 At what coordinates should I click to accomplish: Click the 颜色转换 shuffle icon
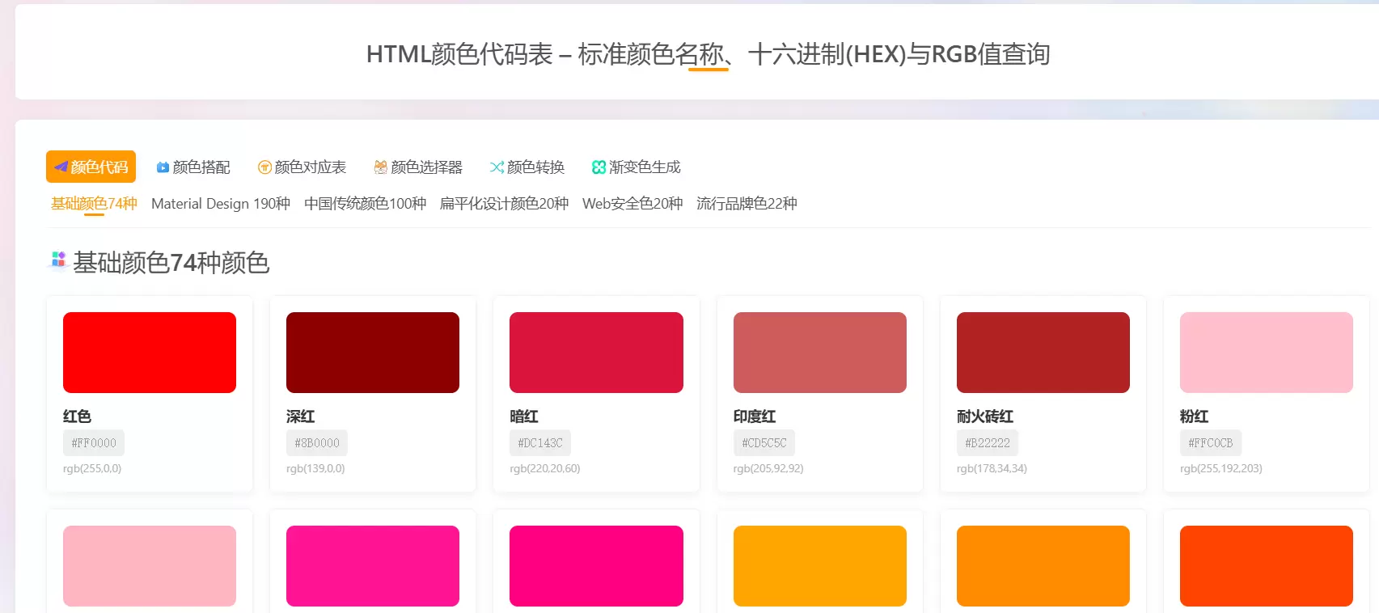(497, 167)
